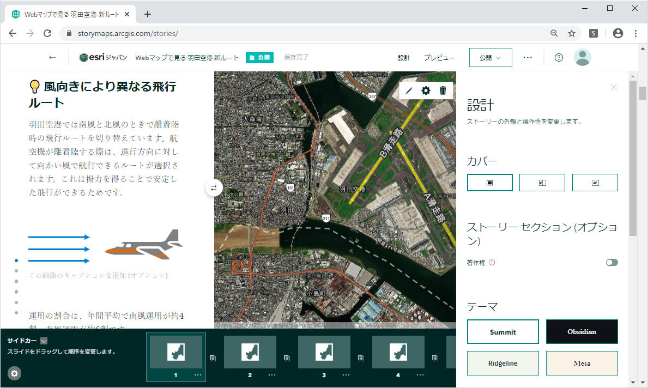Open the top bar overflow menu (...)

(x=527, y=57)
